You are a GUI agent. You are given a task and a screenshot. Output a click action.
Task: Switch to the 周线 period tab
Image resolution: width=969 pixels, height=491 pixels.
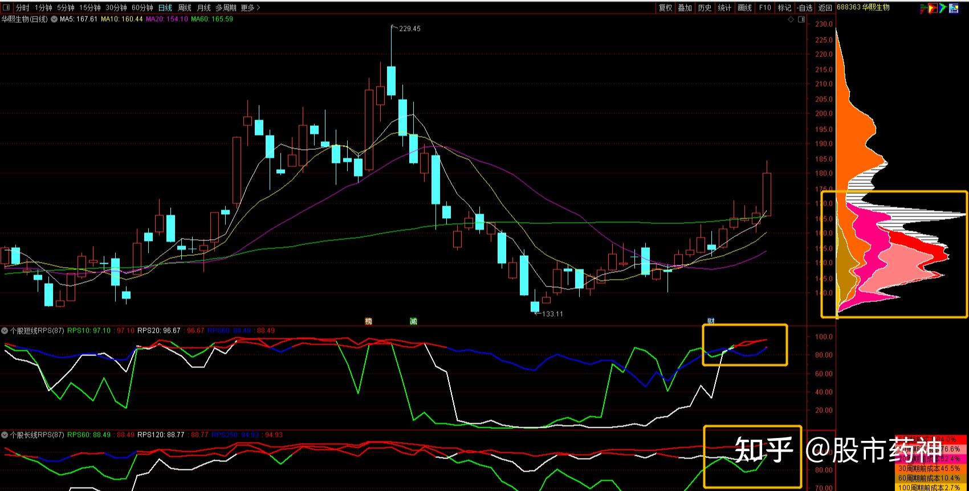[x=185, y=7]
